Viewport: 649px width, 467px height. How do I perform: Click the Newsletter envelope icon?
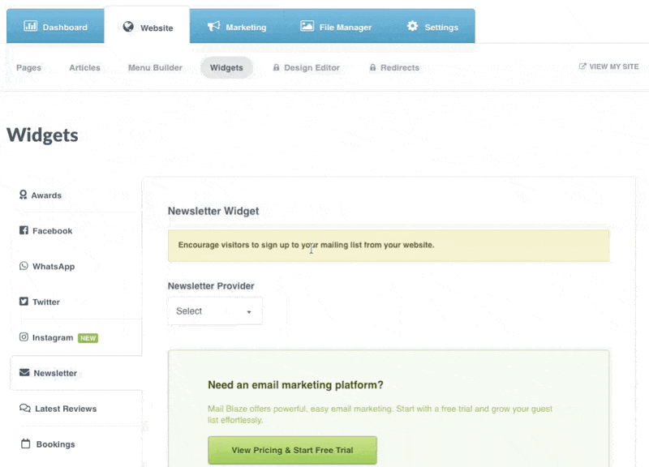(x=24, y=373)
